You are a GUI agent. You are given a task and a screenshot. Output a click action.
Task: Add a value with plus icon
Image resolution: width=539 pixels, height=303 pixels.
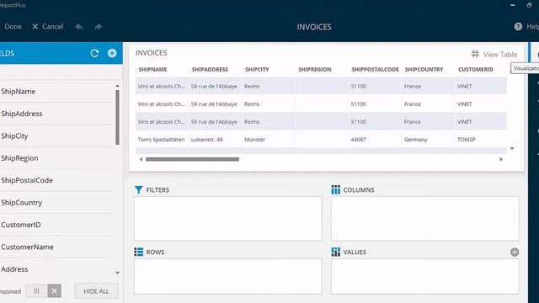(x=515, y=252)
